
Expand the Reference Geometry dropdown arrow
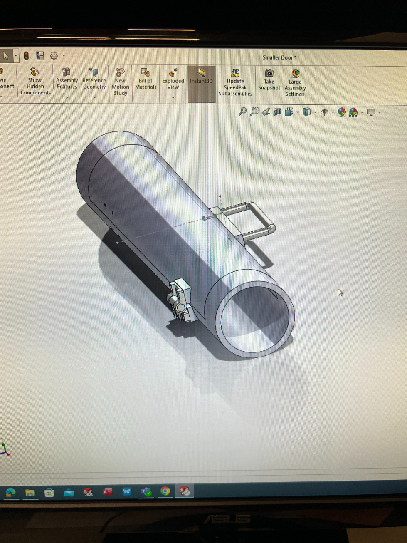tap(94, 97)
